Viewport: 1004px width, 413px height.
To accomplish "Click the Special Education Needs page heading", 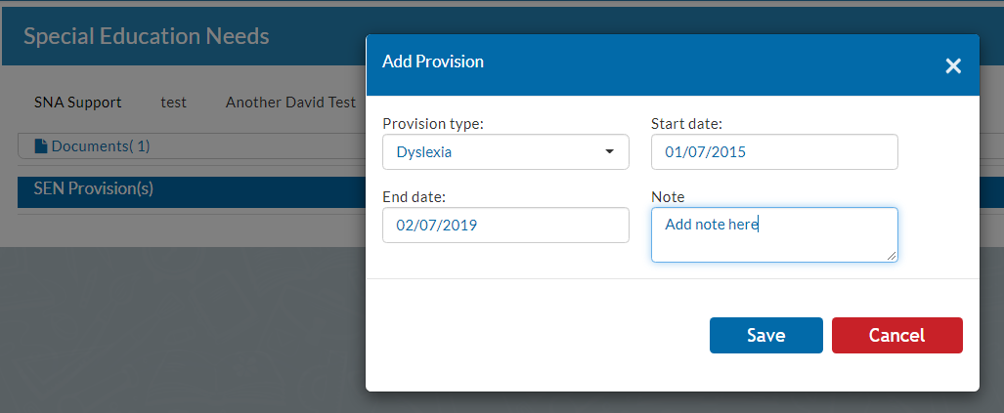I will (x=146, y=36).
